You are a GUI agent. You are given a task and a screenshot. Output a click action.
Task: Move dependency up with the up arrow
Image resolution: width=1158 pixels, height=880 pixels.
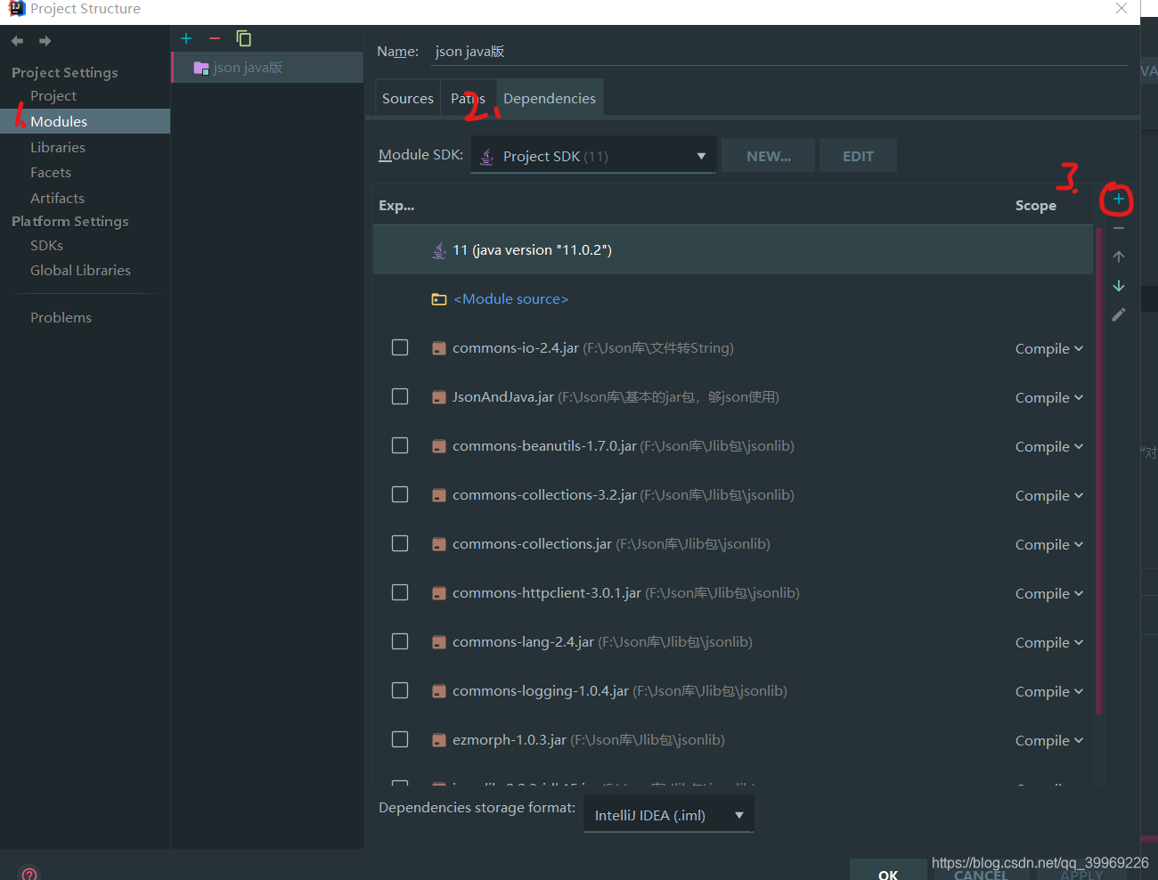pyautogui.click(x=1119, y=257)
